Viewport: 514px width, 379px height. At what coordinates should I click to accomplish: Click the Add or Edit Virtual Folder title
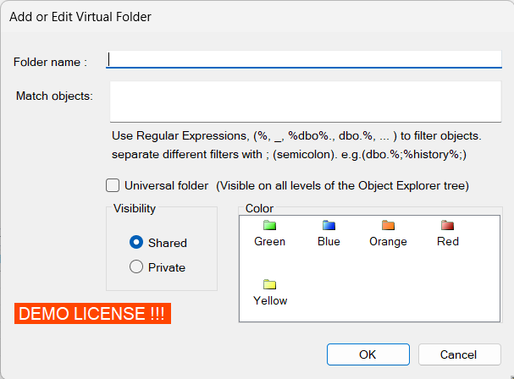[x=80, y=17]
